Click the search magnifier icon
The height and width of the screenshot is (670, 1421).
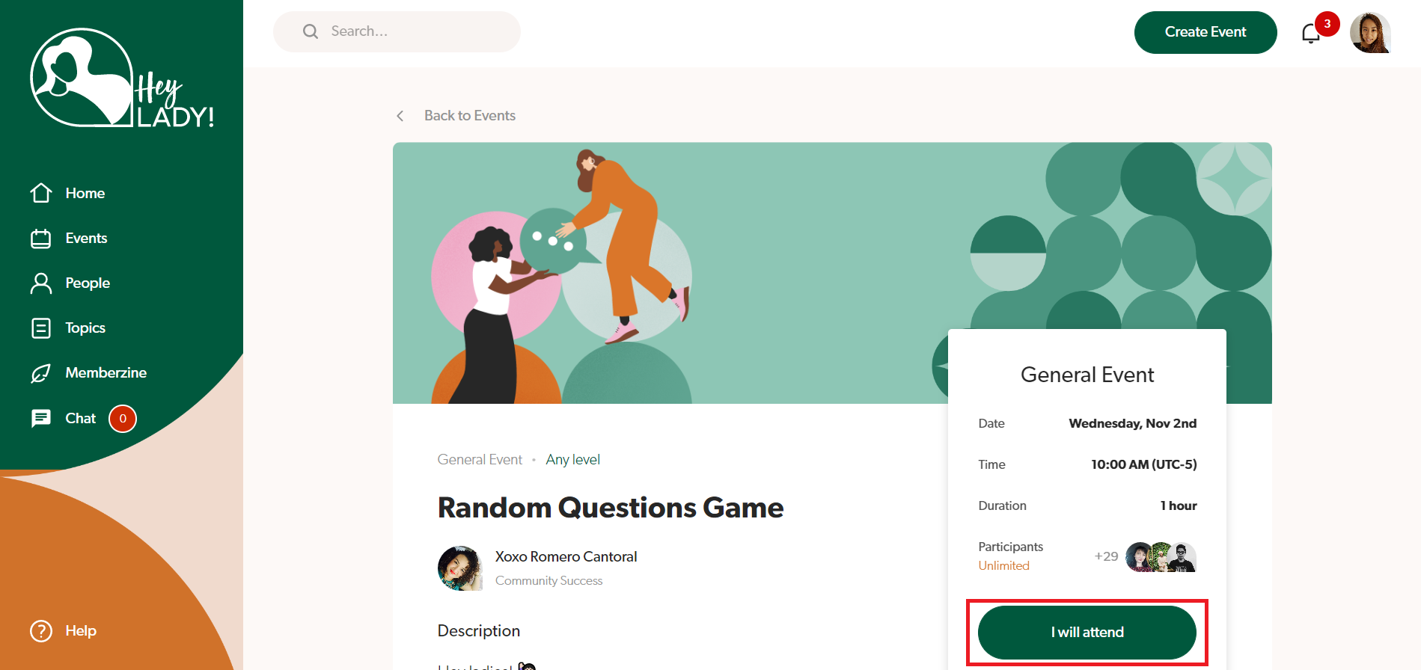[x=311, y=31]
